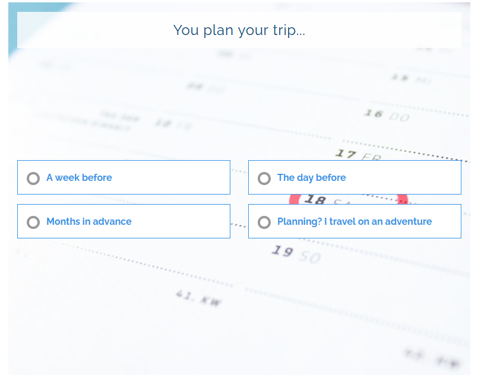This screenshot has width=478, height=379.
Task: Click the number 16 on the calendar background
Action: click(x=373, y=113)
